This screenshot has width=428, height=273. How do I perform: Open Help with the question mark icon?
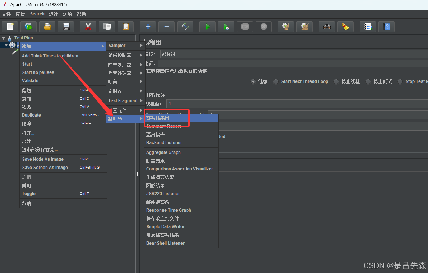click(387, 27)
